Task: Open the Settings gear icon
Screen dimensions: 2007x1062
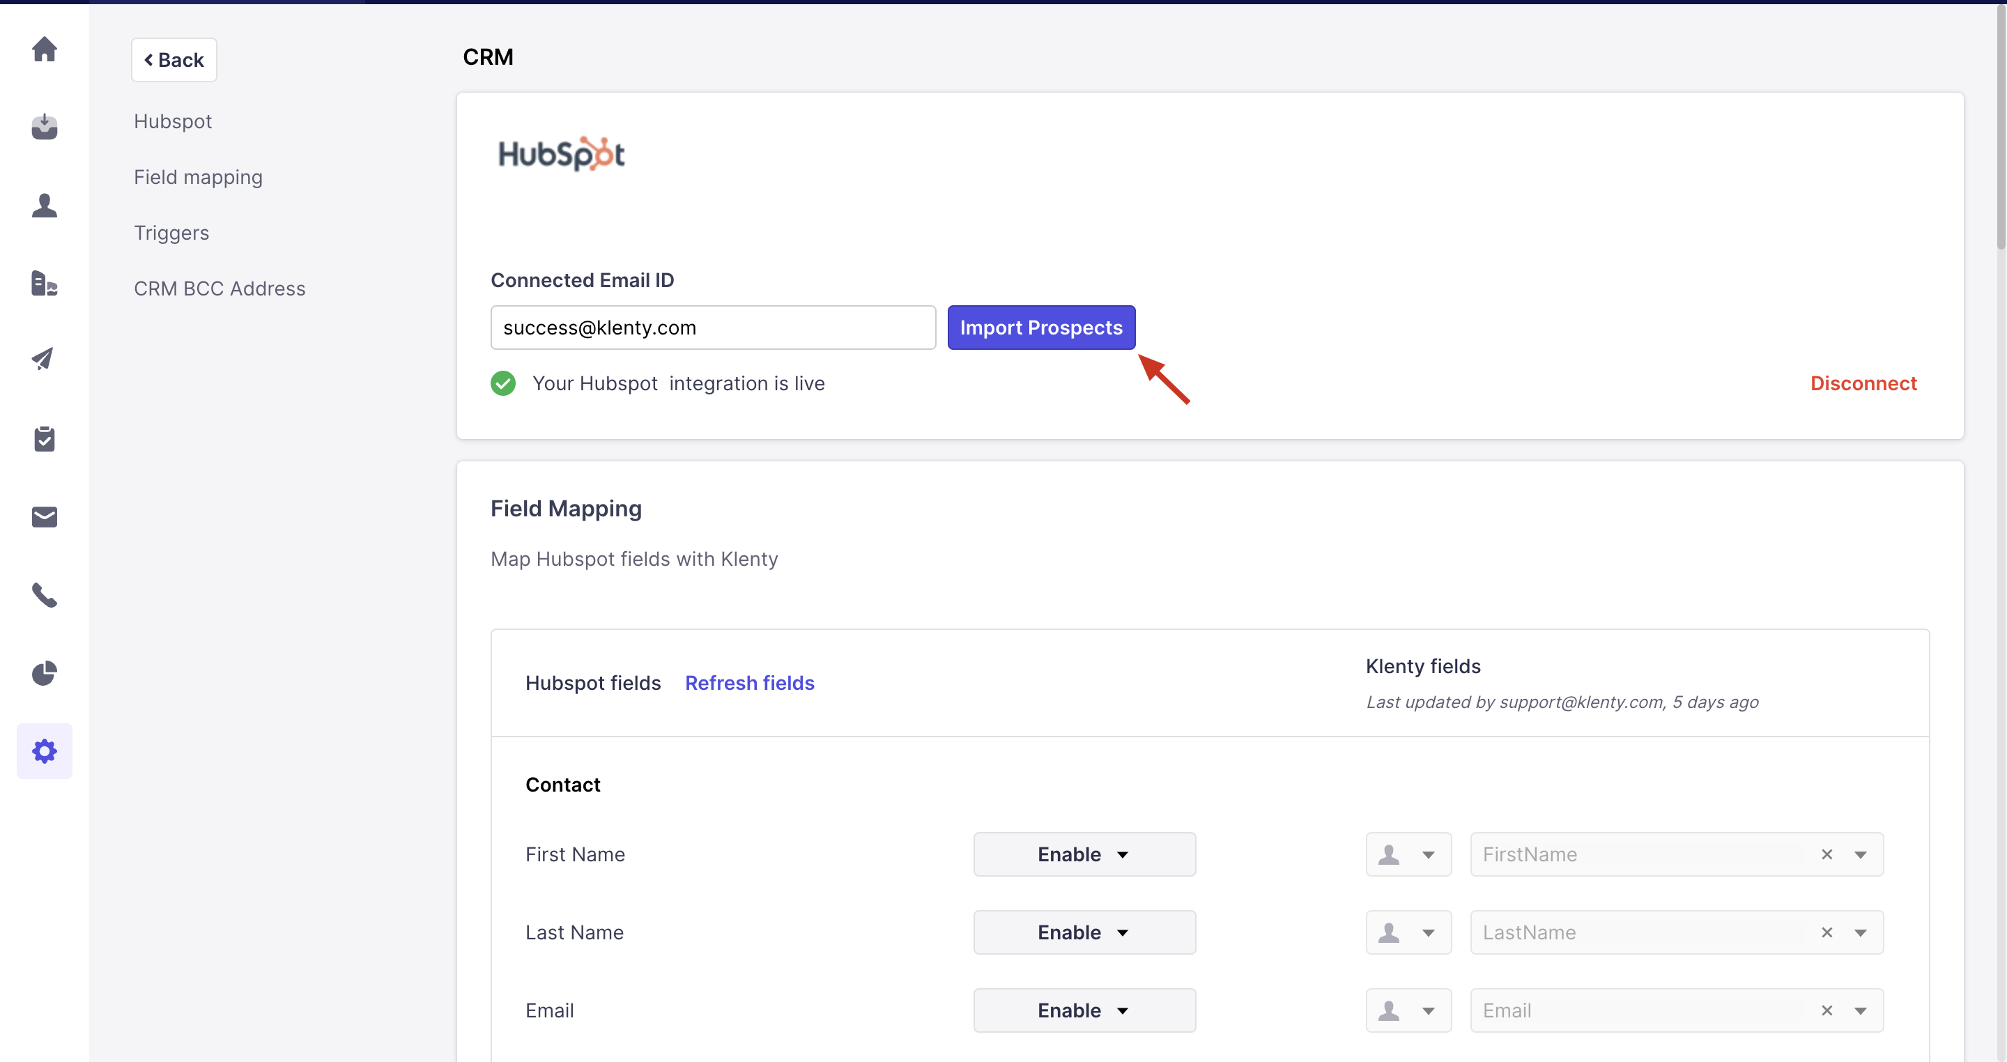Action: (45, 751)
